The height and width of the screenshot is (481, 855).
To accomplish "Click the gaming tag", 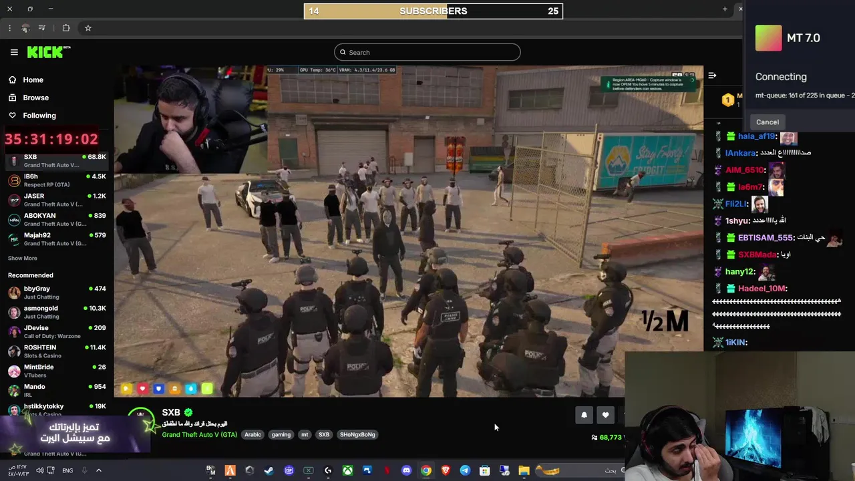I will point(281,434).
